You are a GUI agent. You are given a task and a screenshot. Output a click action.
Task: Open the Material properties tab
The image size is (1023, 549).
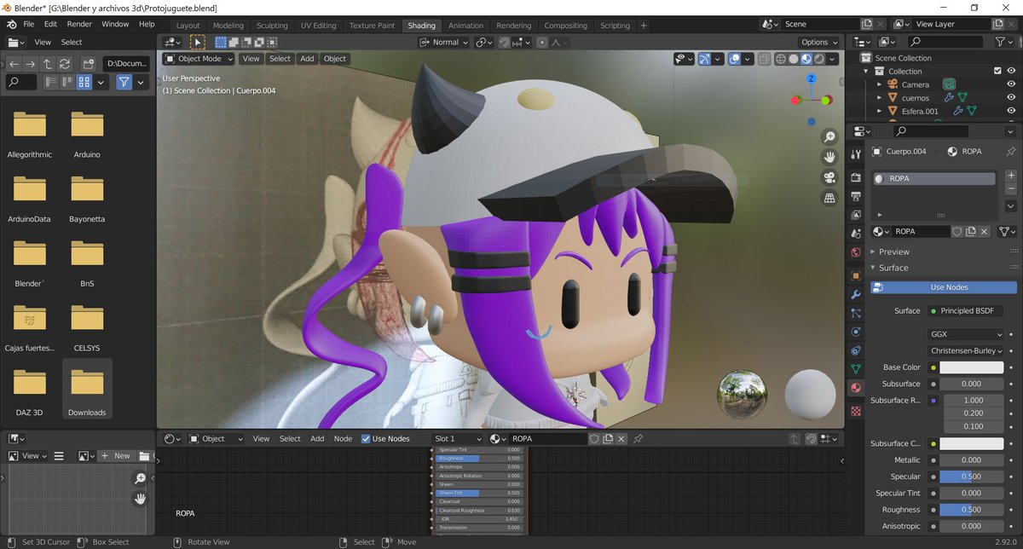pos(856,388)
